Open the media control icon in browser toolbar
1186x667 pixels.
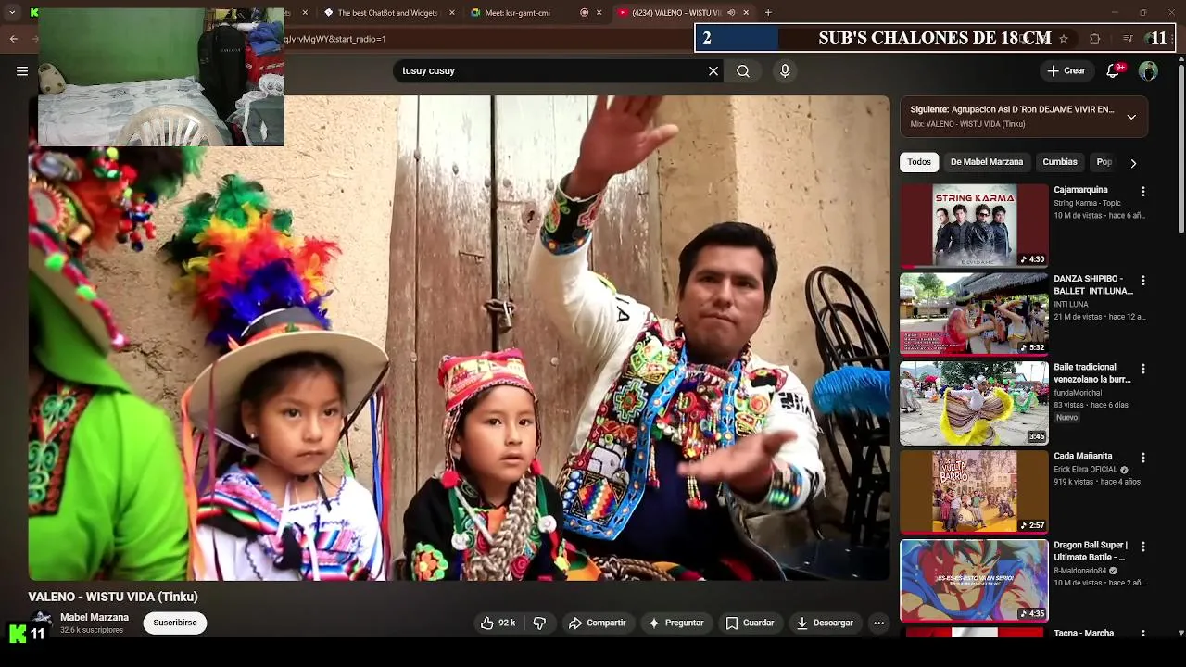coord(1128,39)
